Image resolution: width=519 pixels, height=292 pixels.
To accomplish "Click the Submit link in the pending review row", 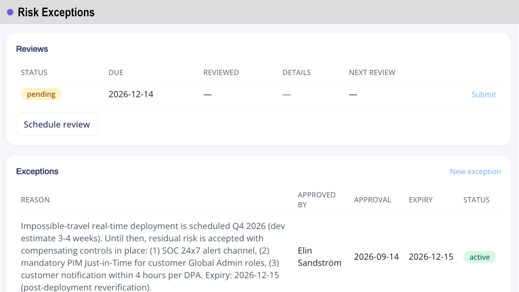I will 484,94.
